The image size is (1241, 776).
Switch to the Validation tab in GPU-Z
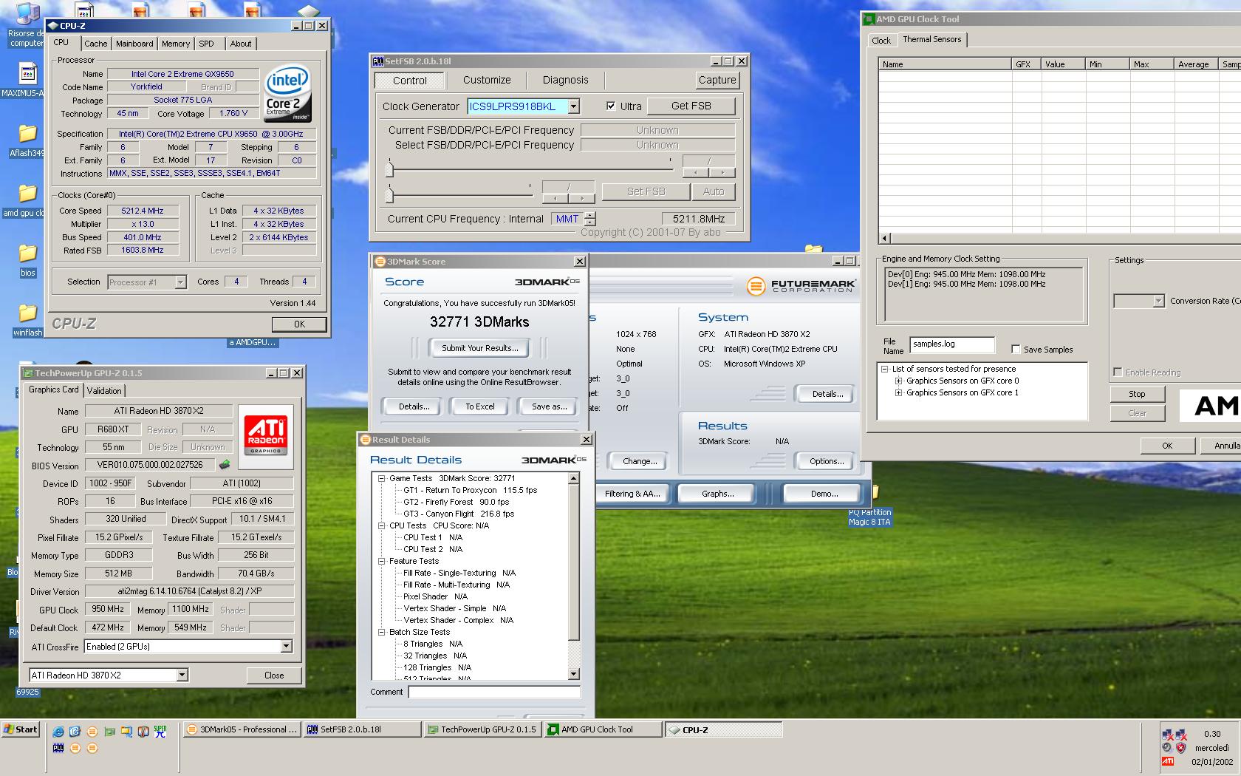[x=104, y=391]
